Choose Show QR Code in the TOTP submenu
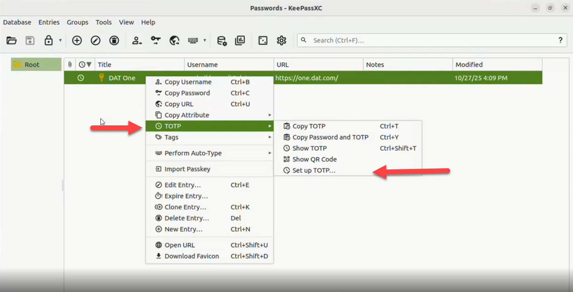The height and width of the screenshot is (292, 573). click(x=314, y=160)
